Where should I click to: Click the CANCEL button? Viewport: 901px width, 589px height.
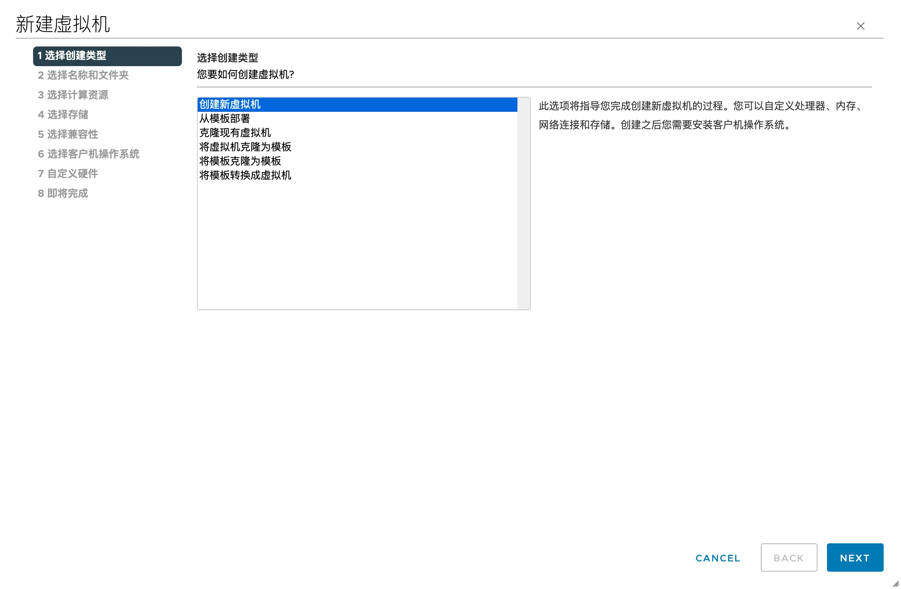click(718, 558)
